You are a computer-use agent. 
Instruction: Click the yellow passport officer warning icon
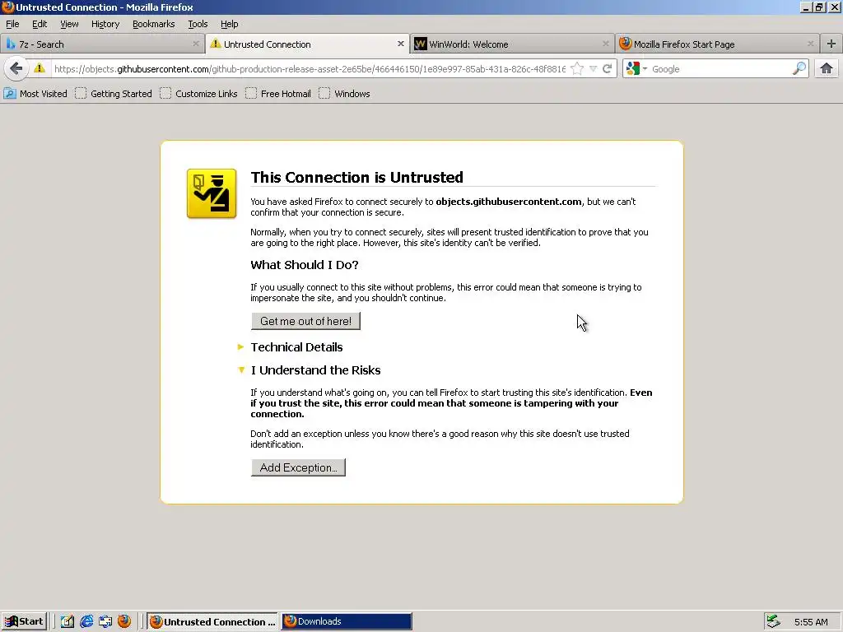[212, 193]
